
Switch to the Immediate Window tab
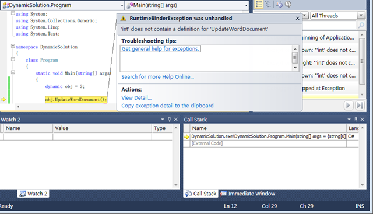pos(248,194)
